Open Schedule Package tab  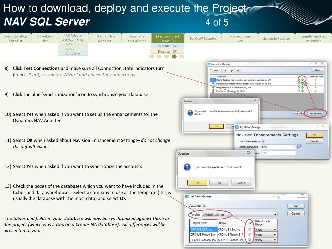click(x=276, y=38)
